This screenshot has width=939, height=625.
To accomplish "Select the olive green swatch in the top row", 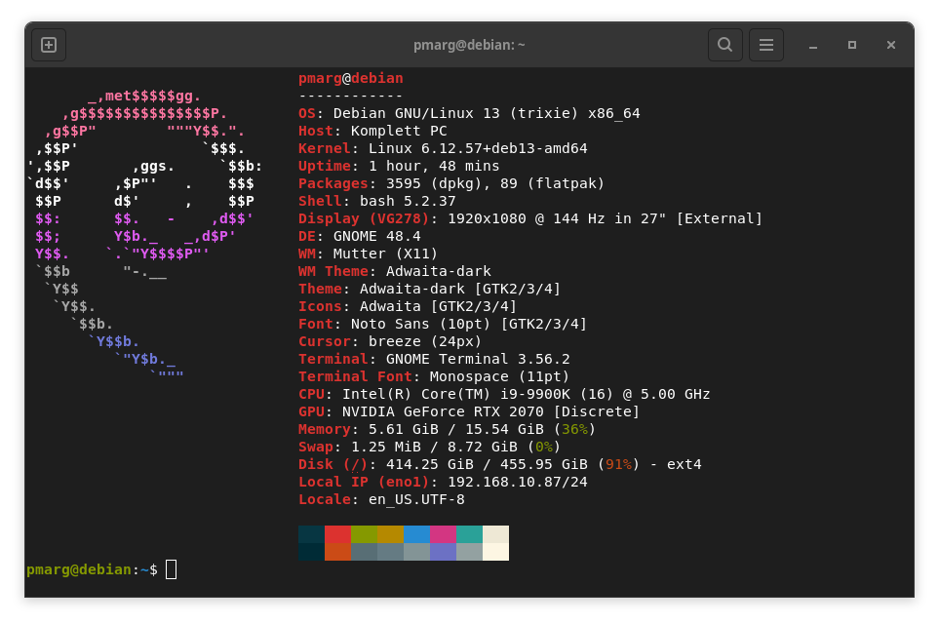I will 364,534.
